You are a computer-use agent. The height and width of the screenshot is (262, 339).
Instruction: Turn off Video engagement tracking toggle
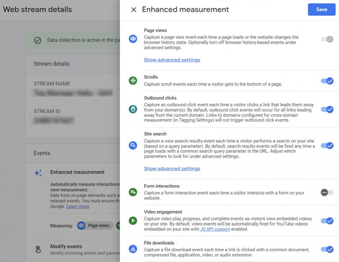(327, 221)
